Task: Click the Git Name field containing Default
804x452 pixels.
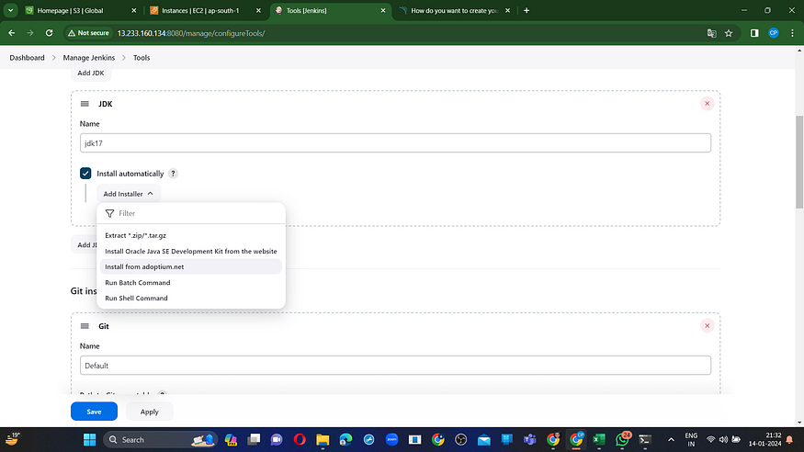Action: click(x=395, y=366)
